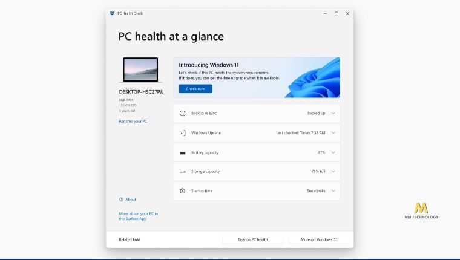The height and width of the screenshot is (260, 460).
Task: Click the Windows Update icon
Action: pyautogui.click(x=182, y=133)
